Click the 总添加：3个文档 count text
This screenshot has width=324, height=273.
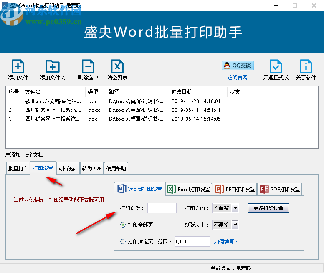point(25,155)
